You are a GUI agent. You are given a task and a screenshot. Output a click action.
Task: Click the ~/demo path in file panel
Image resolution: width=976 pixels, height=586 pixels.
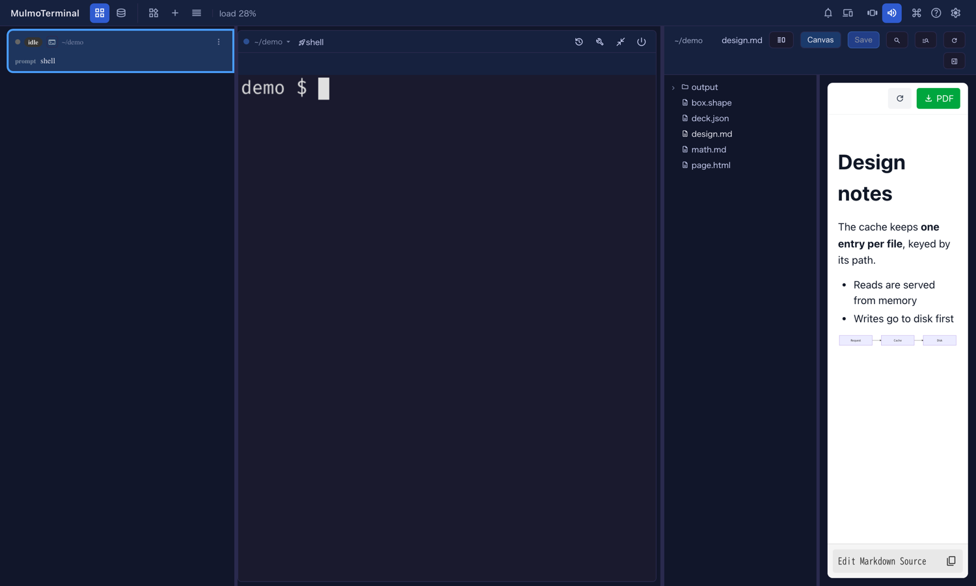(688, 40)
